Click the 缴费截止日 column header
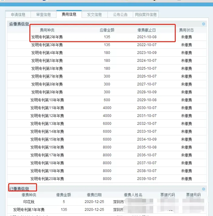This screenshot has width=213, height=216. coord(147,30)
